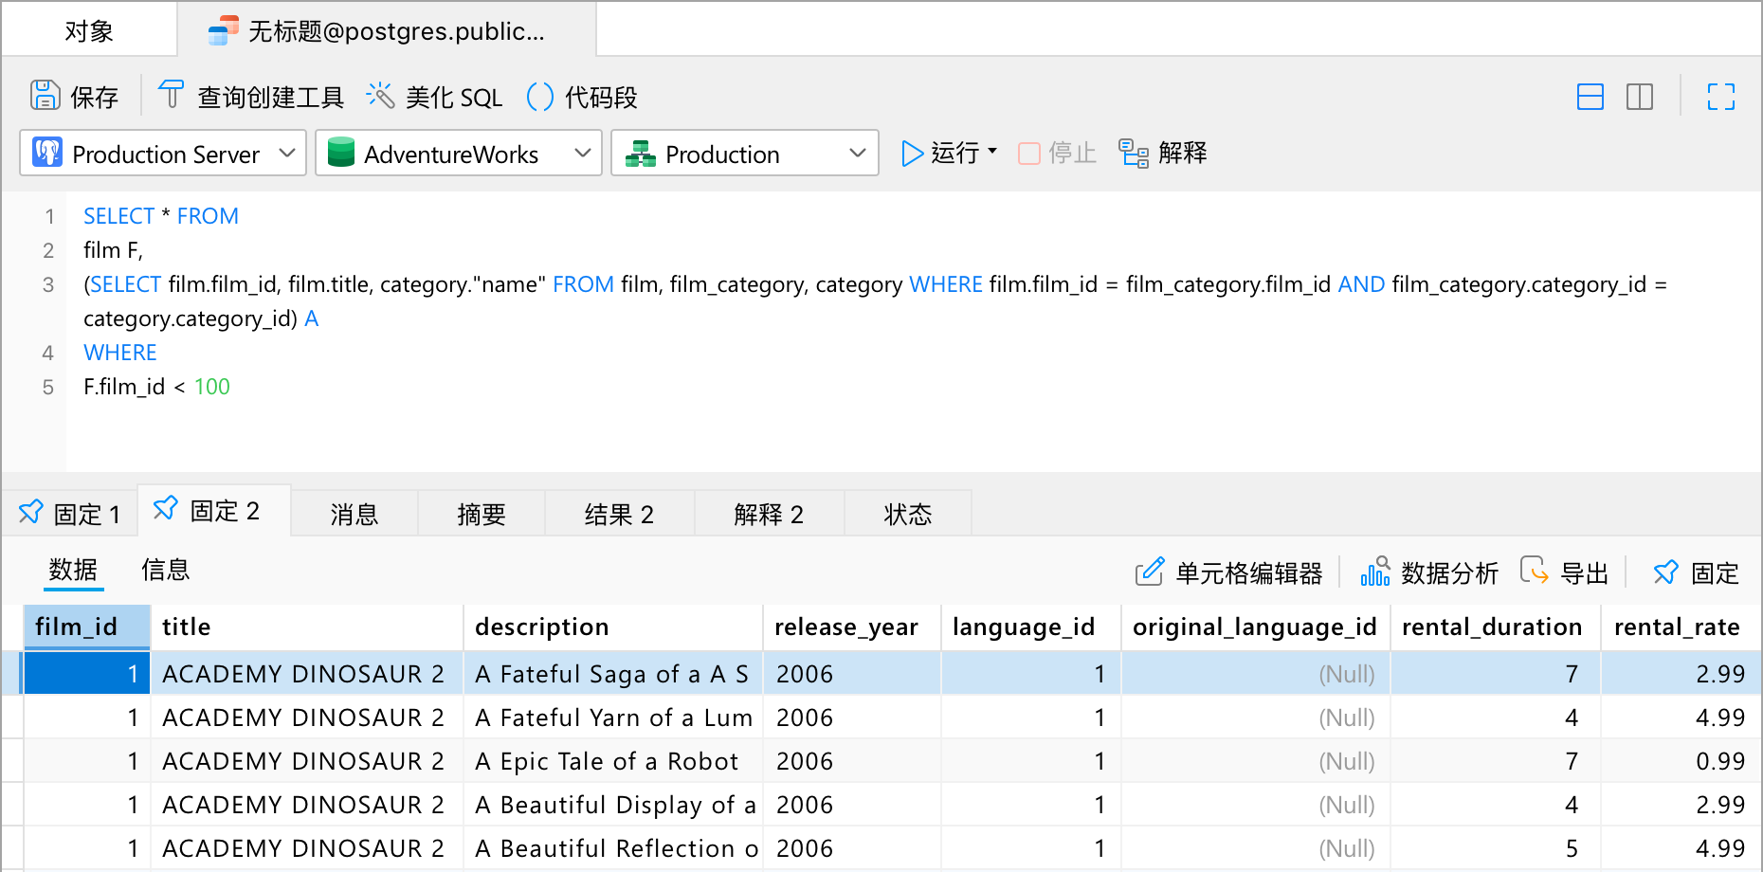Switch to the 结果 2 tab

(x=619, y=513)
